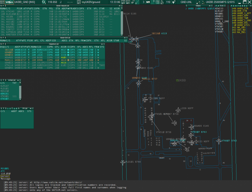Select the ATC chat tab
252x192 pixels.
3,171
